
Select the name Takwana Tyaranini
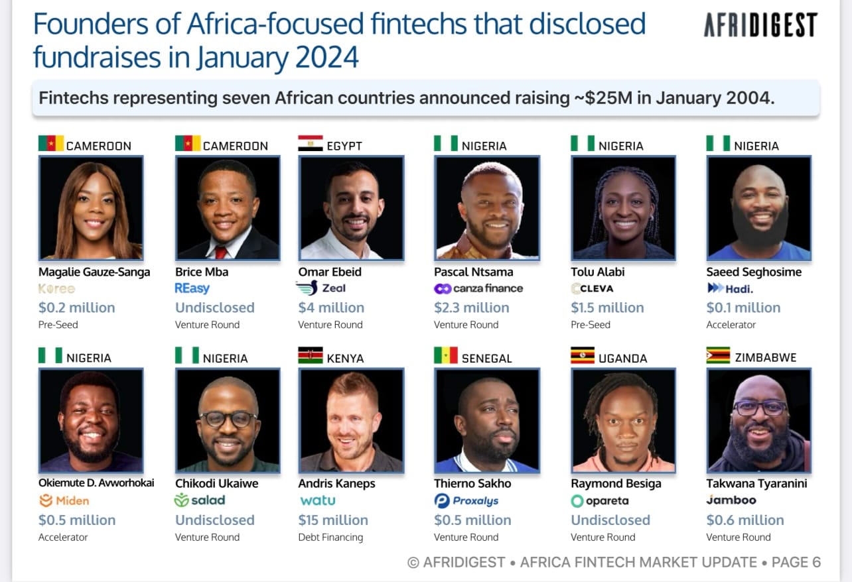coord(756,484)
